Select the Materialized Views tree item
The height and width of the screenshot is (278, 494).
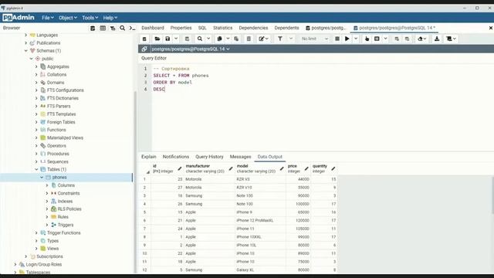coord(65,137)
